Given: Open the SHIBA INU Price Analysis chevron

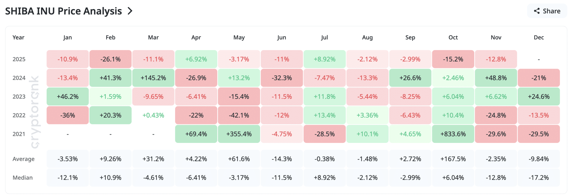Looking at the screenshot, I should pyautogui.click(x=130, y=11).
